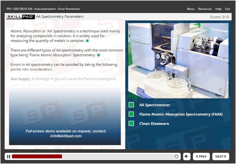Viewport: 236px width, 164px height.
Task: Click the SkillPad logo
Action: point(20,17)
